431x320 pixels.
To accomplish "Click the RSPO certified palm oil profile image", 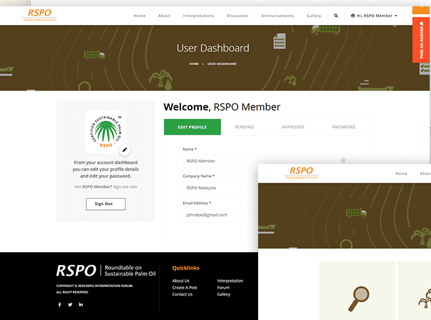I will (106, 132).
